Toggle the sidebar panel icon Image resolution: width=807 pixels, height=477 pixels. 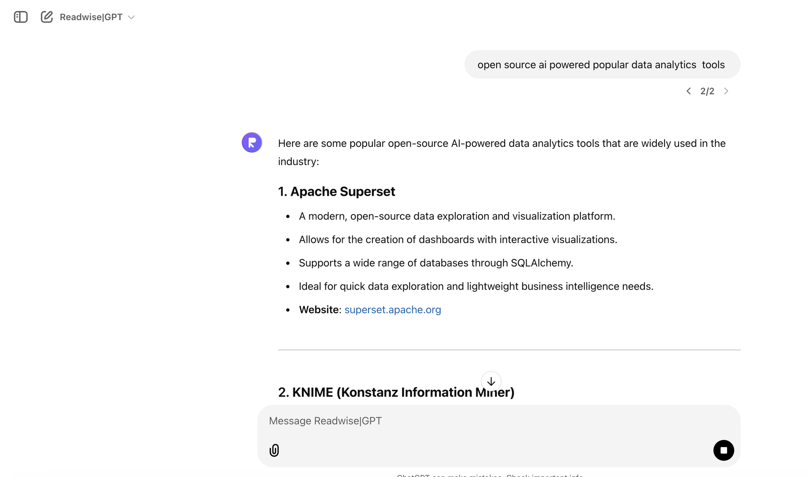[21, 17]
